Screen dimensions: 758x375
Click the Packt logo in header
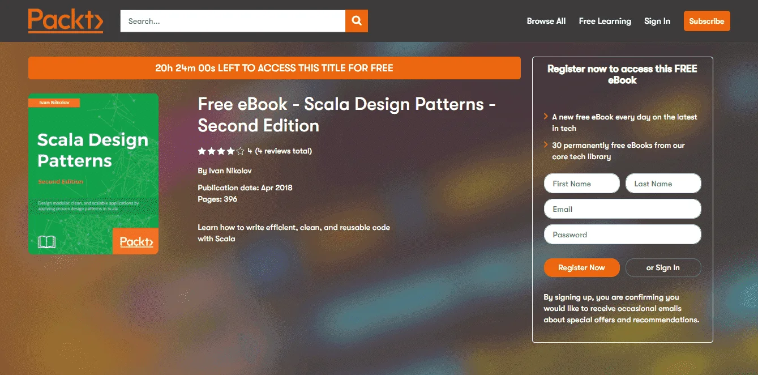click(66, 21)
